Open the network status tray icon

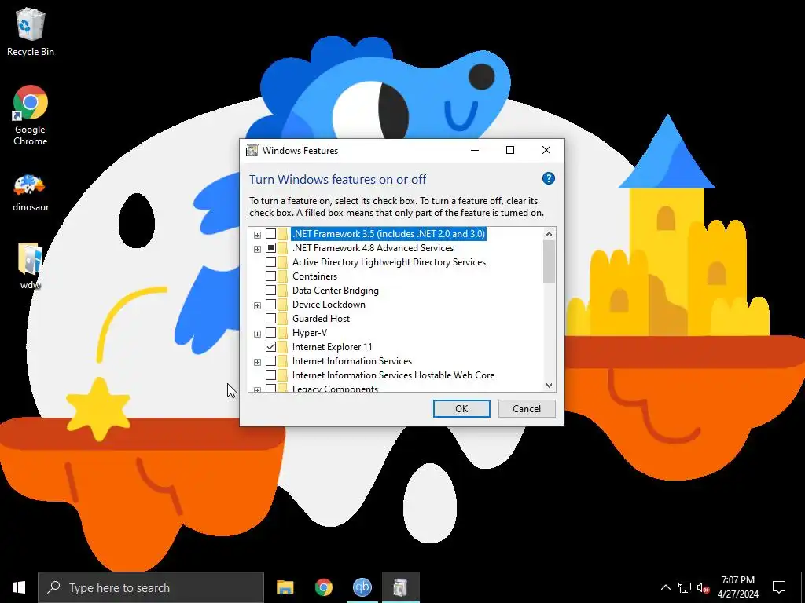tap(685, 587)
